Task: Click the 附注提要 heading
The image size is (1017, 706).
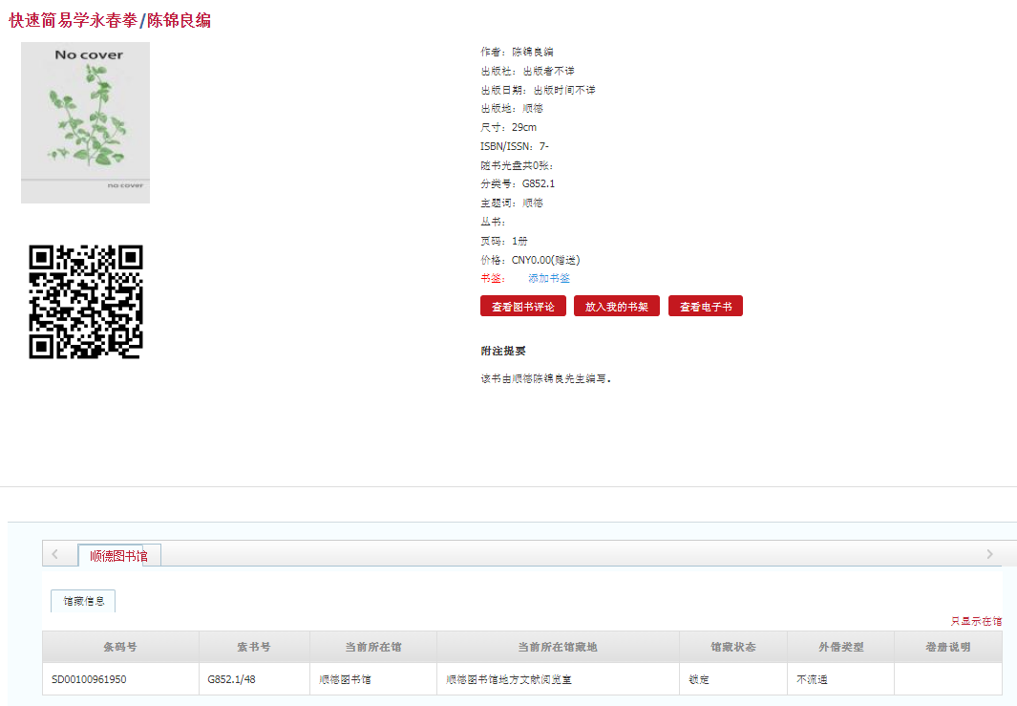Action: pos(503,351)
